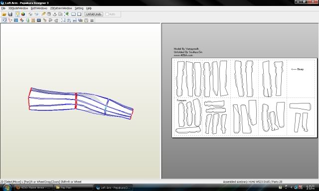
Task: Select the join/disjoin edge tool icon
Action: pos(10,20)
